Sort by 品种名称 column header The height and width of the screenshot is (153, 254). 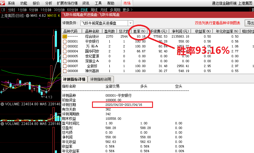point(92,31)
